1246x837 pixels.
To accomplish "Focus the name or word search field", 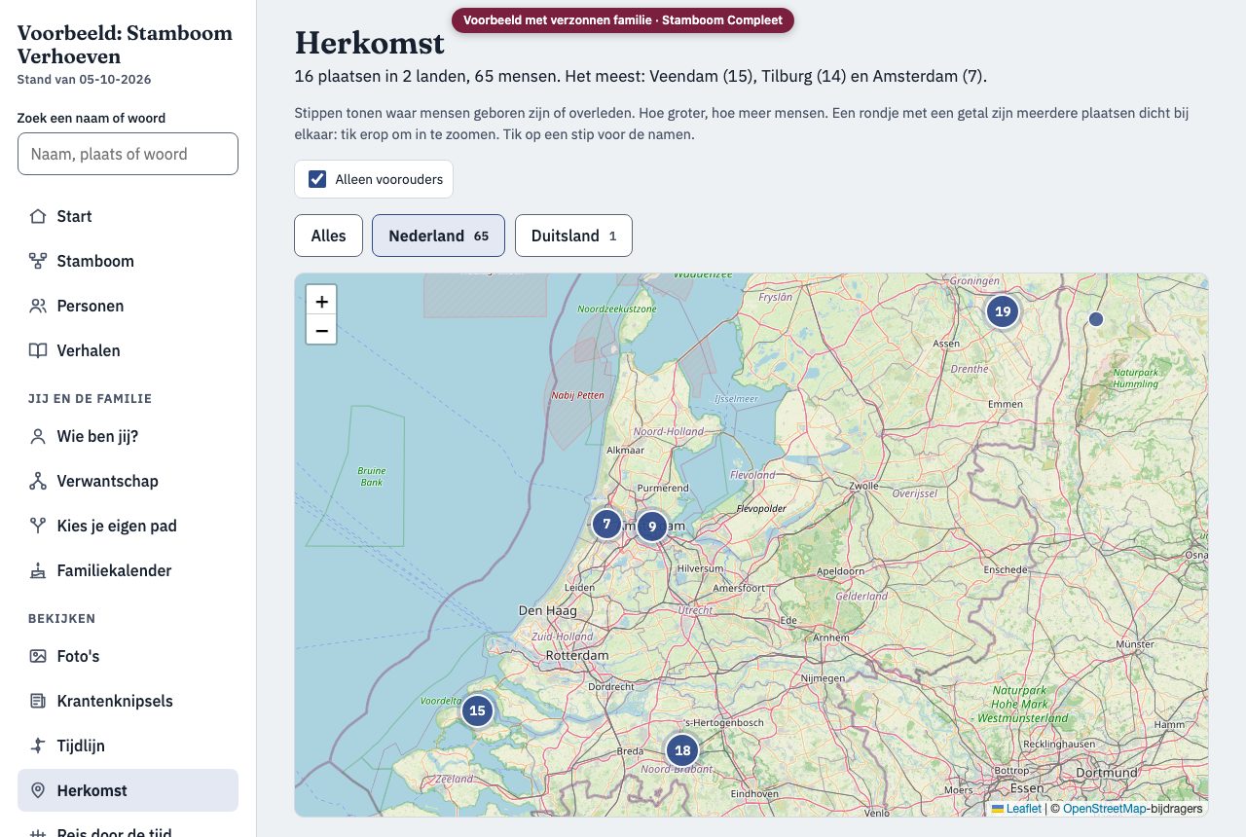I will [128, 154].
